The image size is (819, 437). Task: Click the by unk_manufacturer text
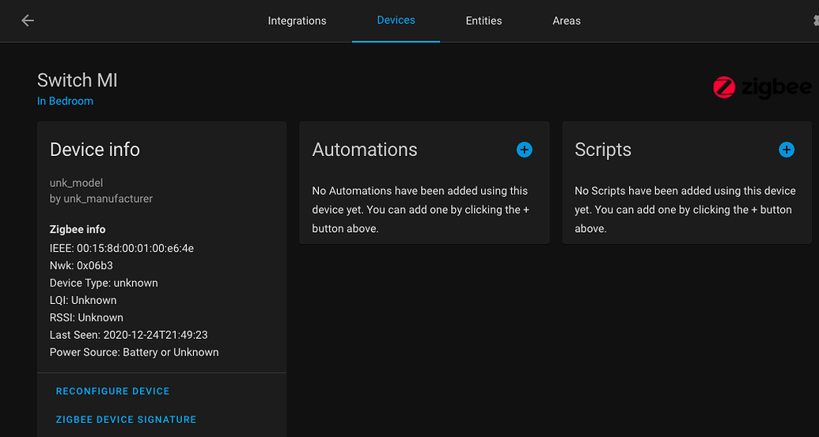pos(101,199)
